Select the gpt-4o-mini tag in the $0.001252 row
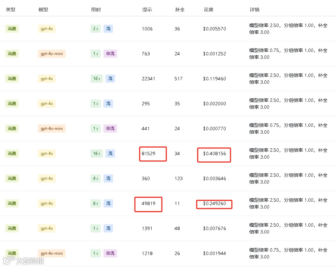This screenshot has width=336, height=267. 52,54
